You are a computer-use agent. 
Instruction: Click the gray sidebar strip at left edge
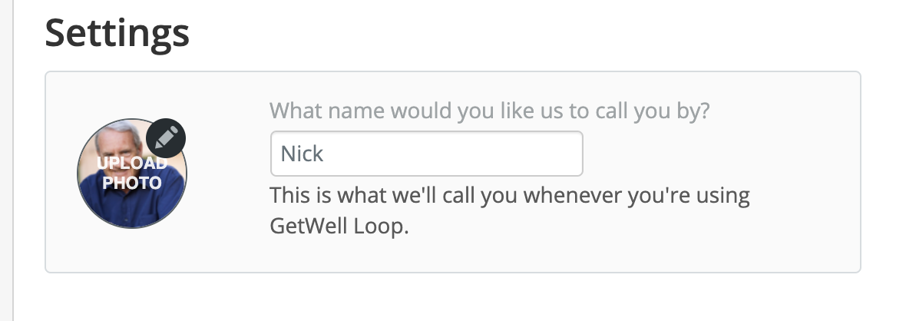(6, 160)
